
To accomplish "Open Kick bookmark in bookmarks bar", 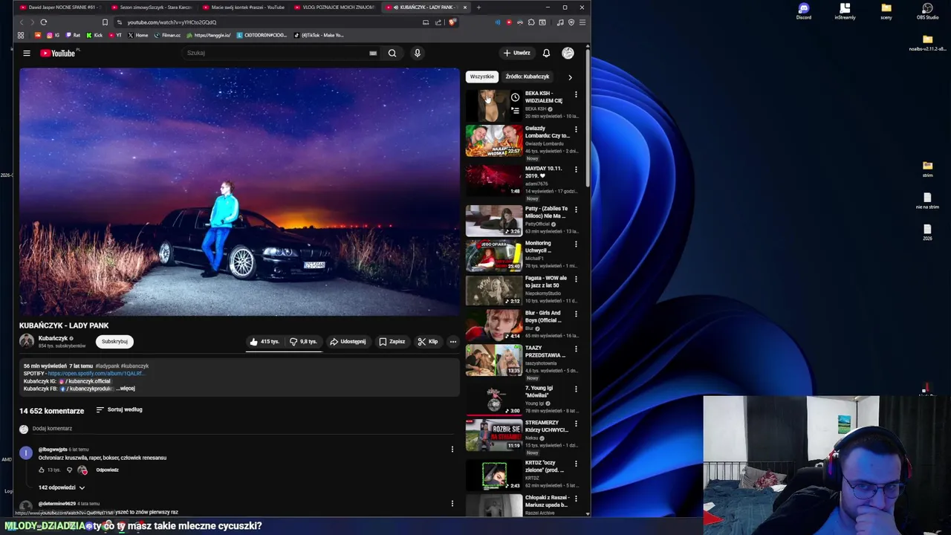I will (x=94, y=35).
